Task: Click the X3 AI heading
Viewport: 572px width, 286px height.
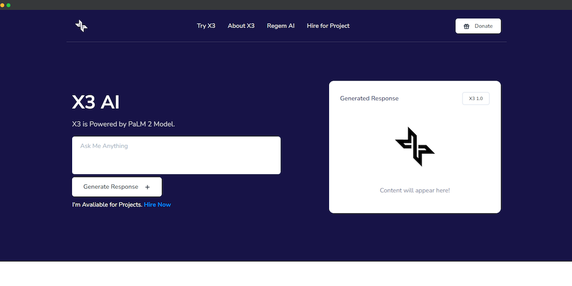Action: pos(96,103)
